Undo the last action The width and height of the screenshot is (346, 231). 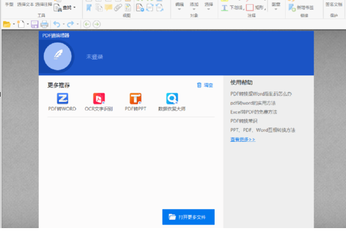(57, 24)
